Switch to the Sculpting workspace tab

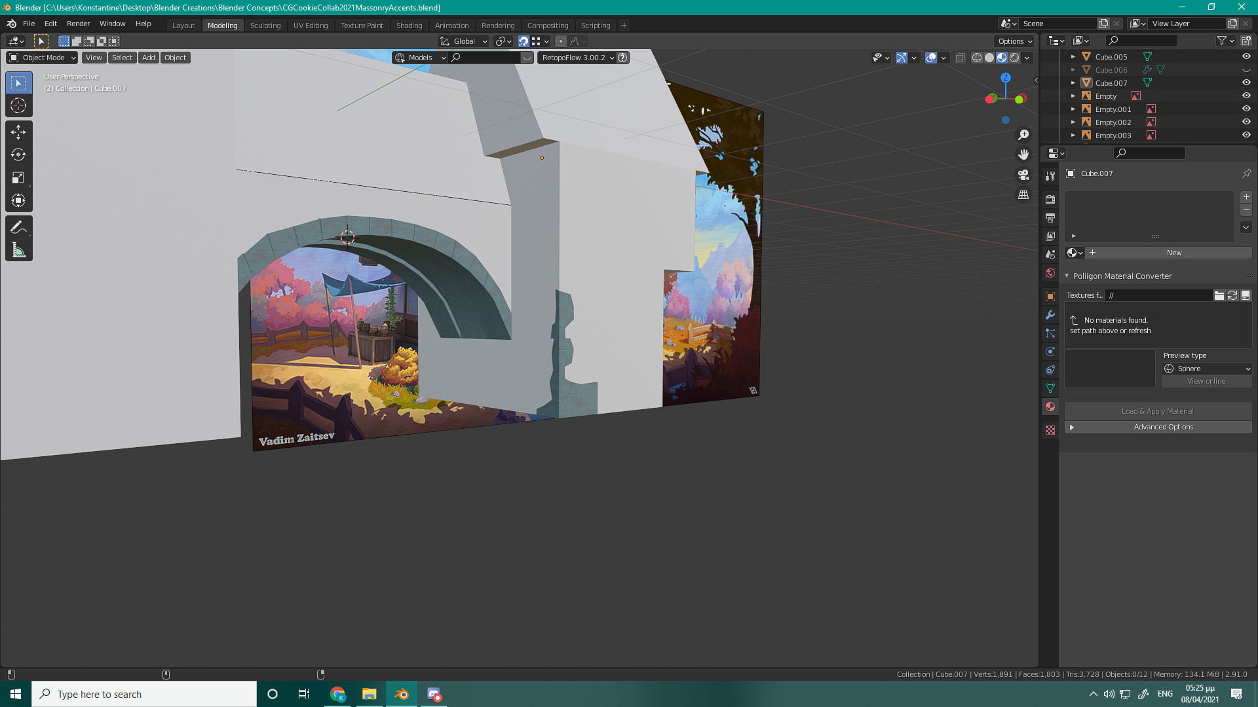(265, 26)
